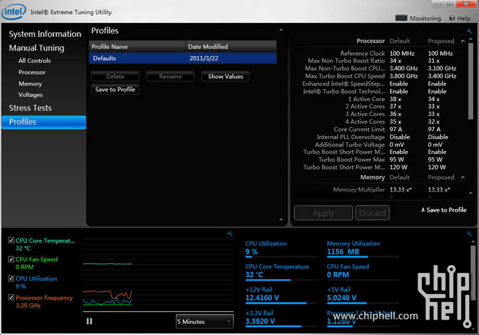479x335 pixels.
Task: Select the Profiles sidebar tab
Action: pos(44,122)
